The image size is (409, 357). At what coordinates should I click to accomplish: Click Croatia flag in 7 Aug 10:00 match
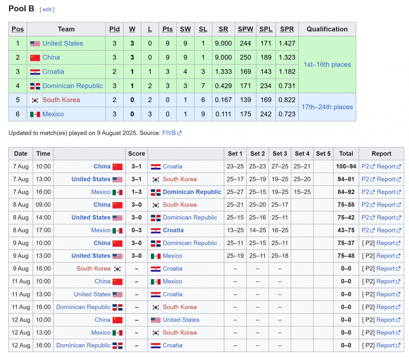pos(156,167)
